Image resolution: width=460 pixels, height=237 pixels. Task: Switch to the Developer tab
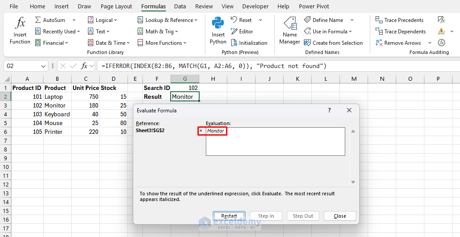(255, 7)
